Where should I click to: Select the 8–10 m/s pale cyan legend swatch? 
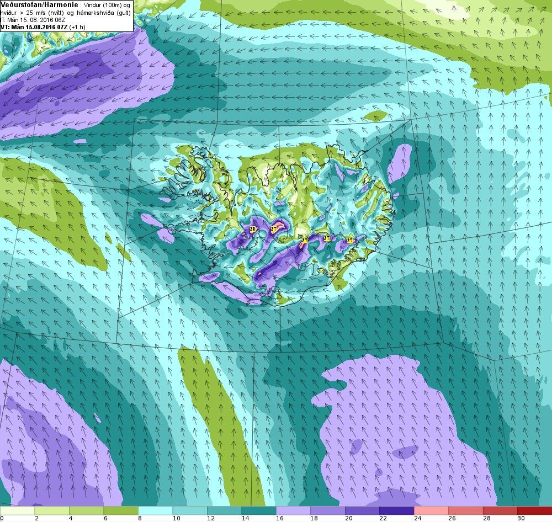[155, 510]
